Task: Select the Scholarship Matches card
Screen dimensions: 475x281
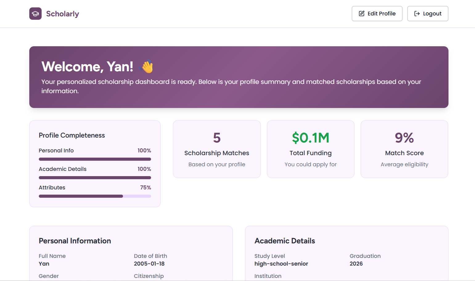Action: pyautogui.click(x=217, y=149)
